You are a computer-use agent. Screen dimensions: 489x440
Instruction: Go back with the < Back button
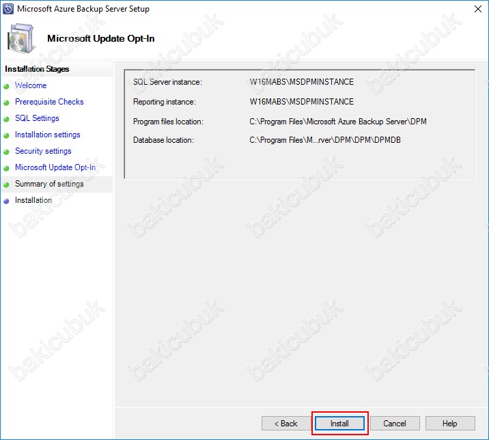pos(286,424)
